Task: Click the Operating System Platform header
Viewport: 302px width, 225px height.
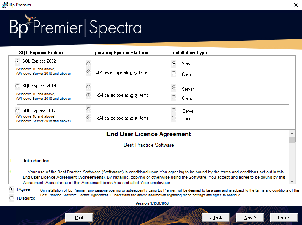Action: 120,53
